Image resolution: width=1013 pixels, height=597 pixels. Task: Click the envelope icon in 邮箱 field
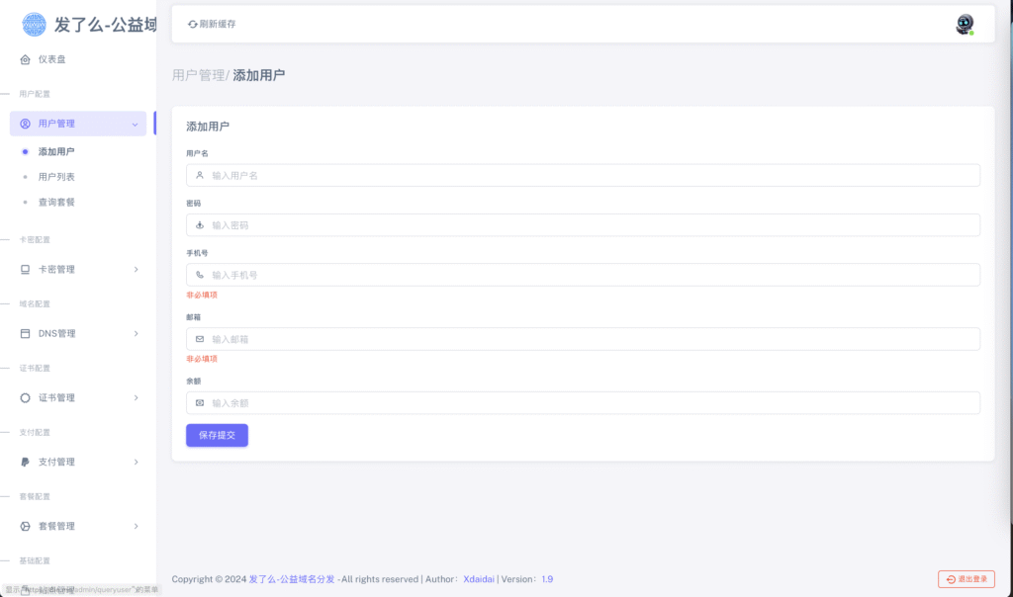point(200,339)
